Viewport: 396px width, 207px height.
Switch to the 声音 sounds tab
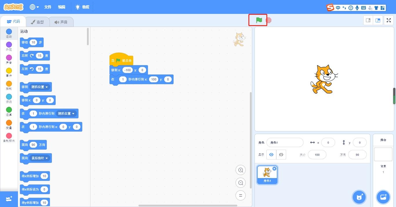coord(61,22)
